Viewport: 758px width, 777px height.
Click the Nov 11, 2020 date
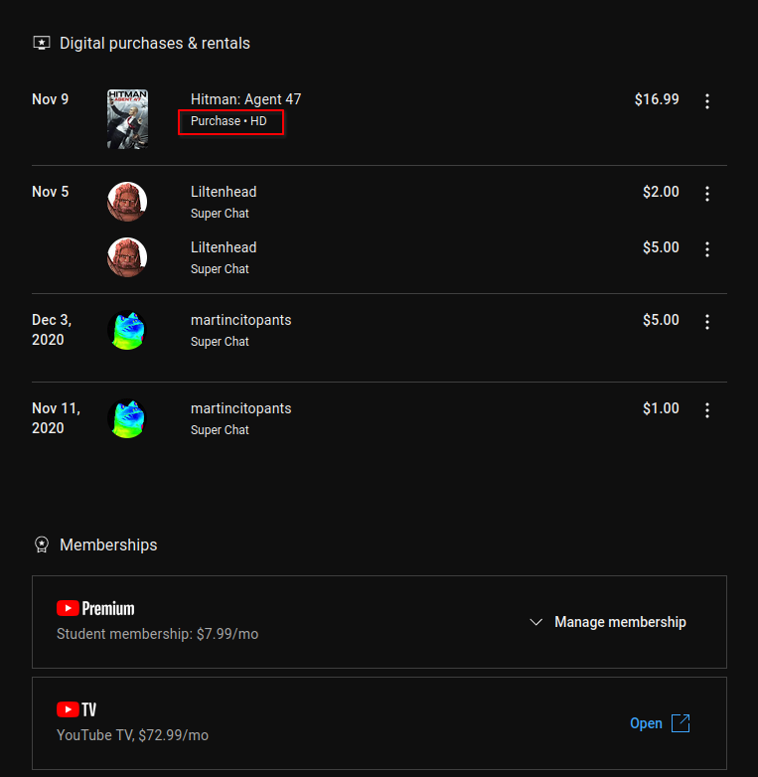click(x=56, y=417)
